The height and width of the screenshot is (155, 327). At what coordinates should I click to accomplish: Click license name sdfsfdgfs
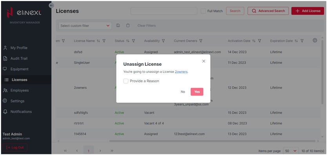81,113
